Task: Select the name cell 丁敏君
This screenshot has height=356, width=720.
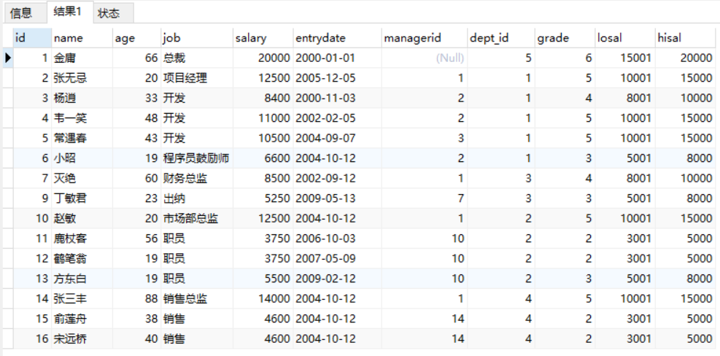Action: (x=82, y=198)
